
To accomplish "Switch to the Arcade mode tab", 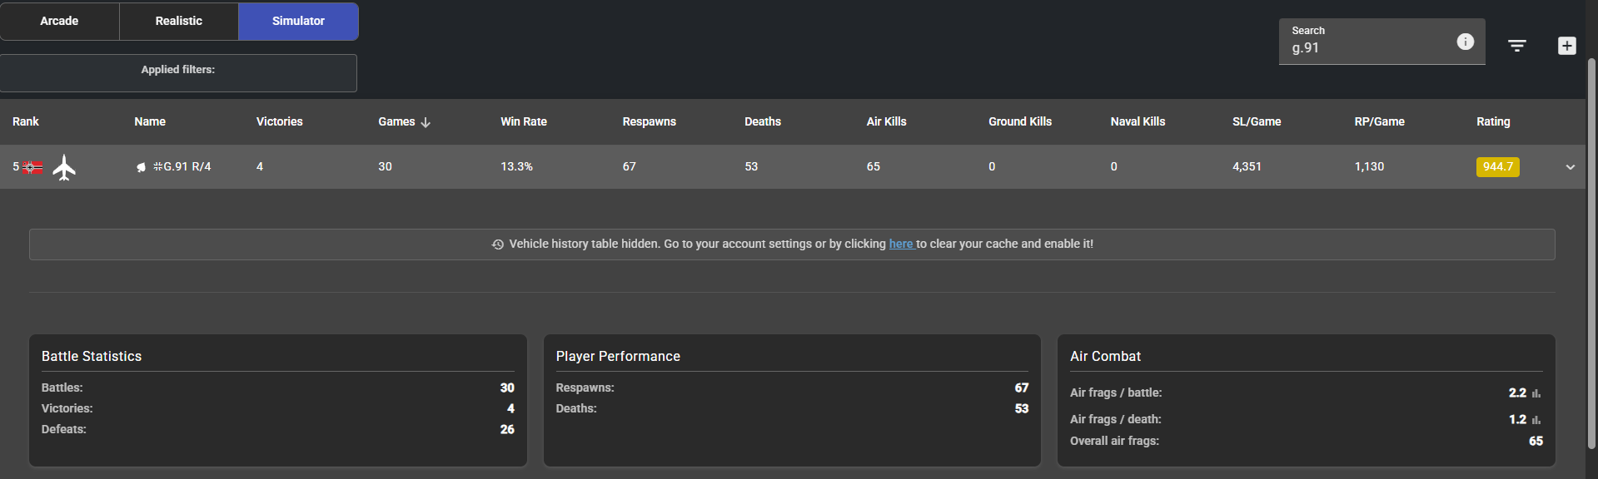I will tap(59, 21).
